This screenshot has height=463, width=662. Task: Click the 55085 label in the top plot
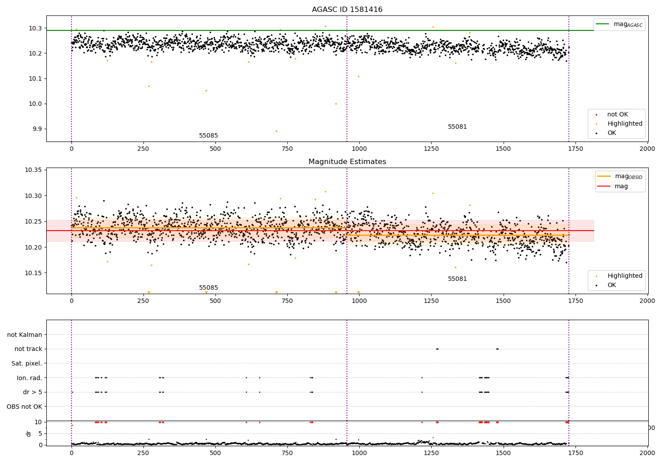[208, 136]
